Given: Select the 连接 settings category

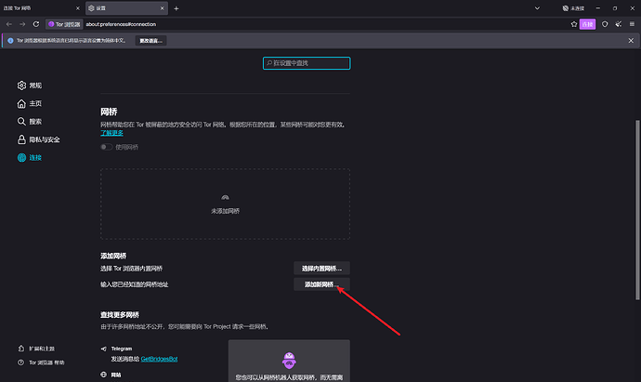Looking at the screenshot, I should point(30,157).
